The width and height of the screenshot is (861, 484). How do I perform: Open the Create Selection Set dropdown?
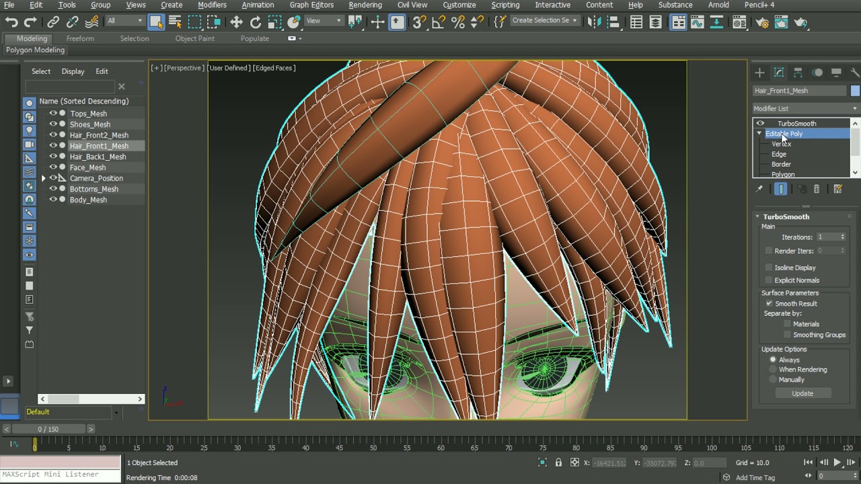point(545,21)
